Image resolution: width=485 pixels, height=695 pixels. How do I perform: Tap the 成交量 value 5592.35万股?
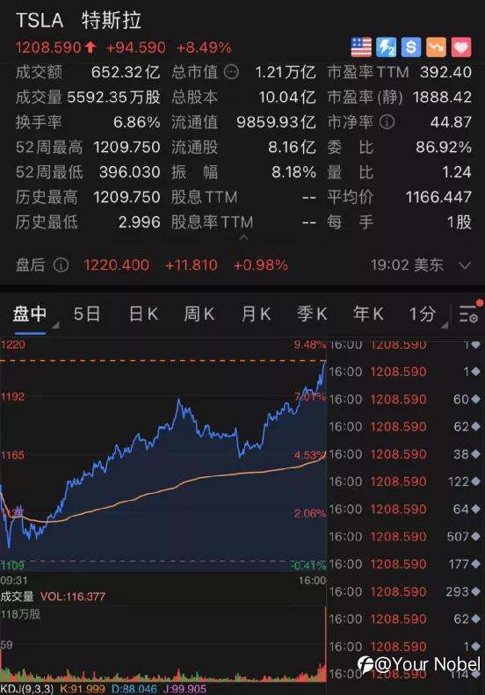113,97
